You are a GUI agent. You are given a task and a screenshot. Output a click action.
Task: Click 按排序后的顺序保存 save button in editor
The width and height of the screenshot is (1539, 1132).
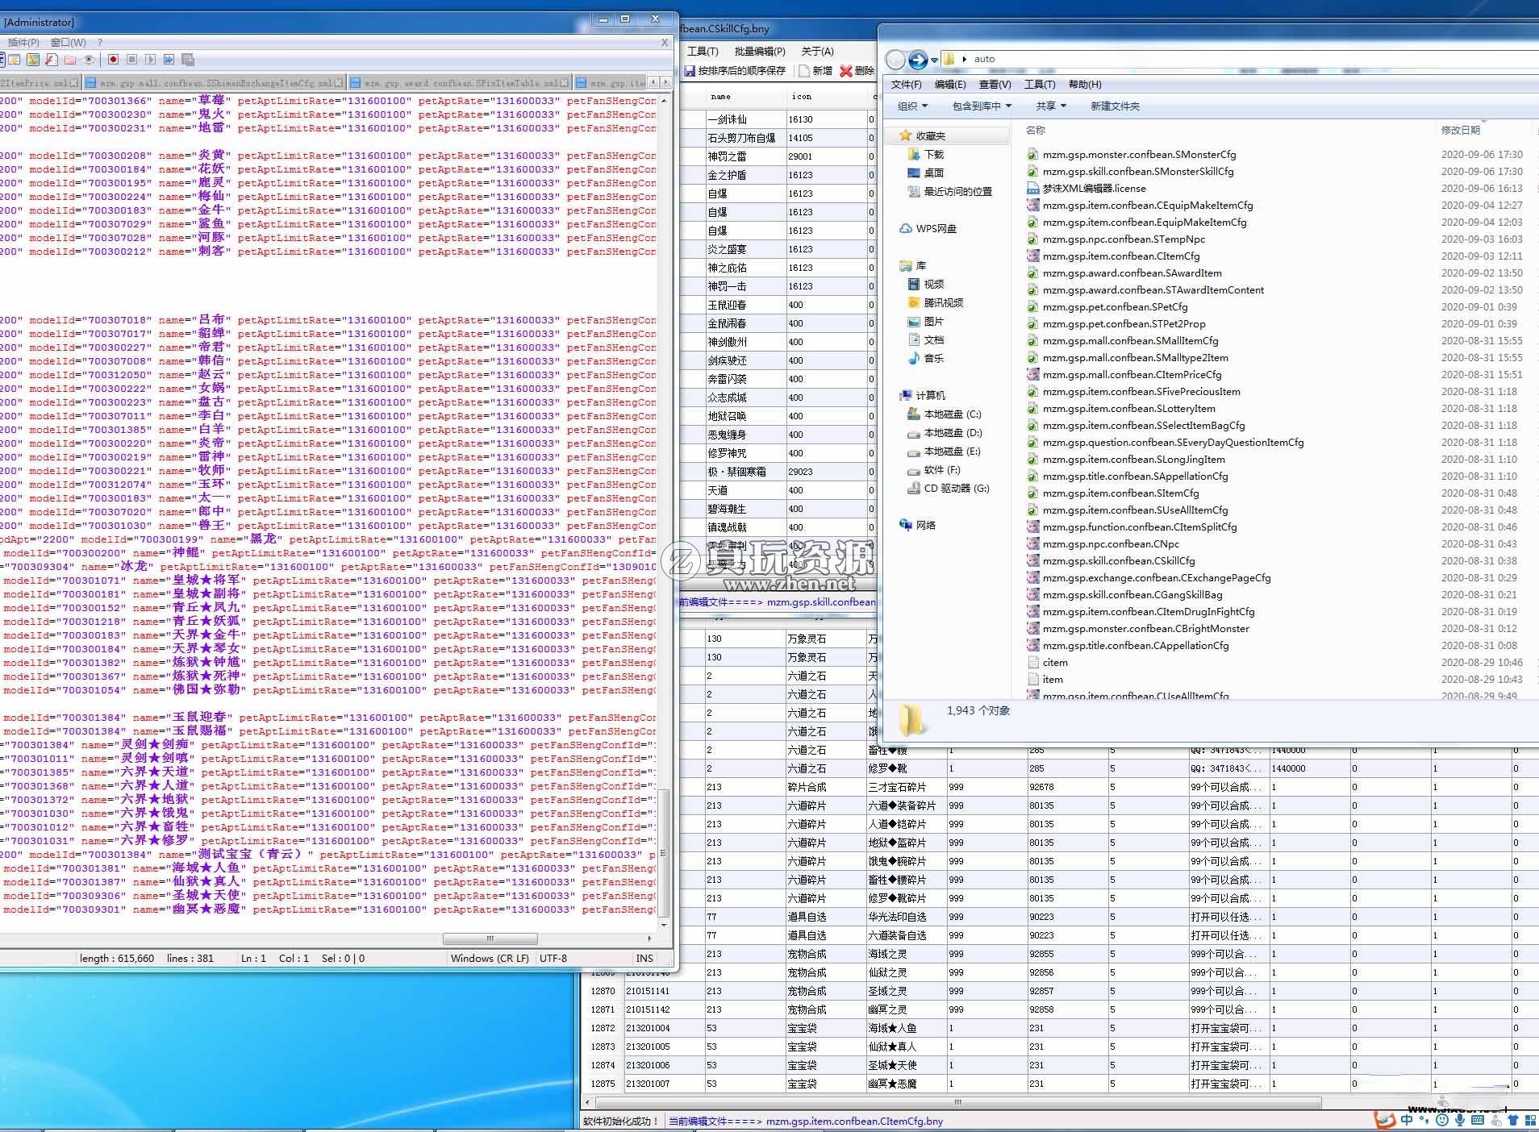[735, 71]
